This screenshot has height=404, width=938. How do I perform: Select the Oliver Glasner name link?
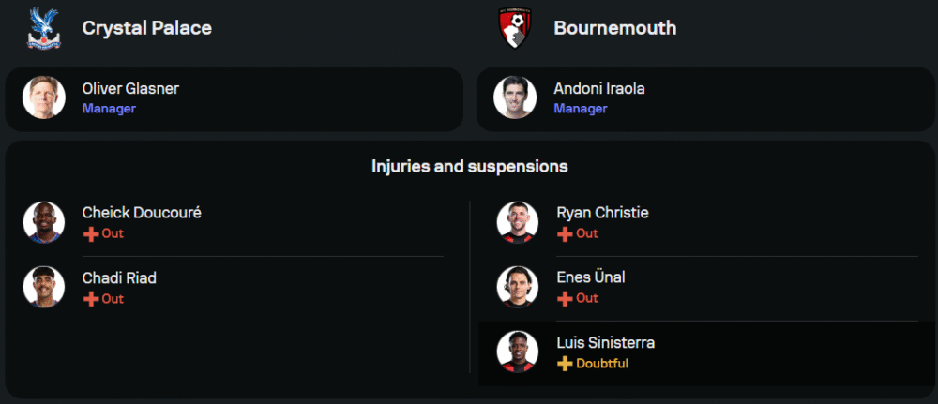130,89
